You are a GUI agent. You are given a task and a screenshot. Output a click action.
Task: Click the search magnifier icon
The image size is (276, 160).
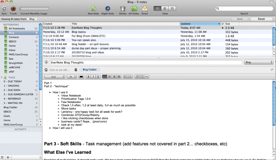click(218, 8)
